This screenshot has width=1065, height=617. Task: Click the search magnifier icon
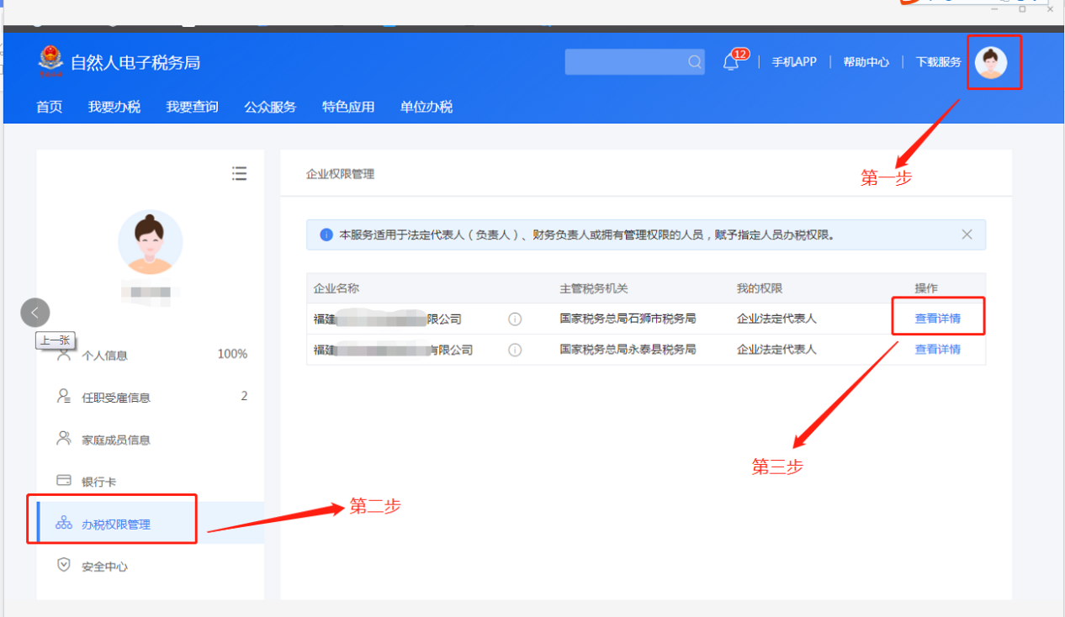click(694, 62)
